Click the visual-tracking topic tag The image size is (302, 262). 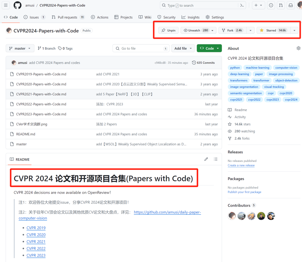click(x=274, y=87)
